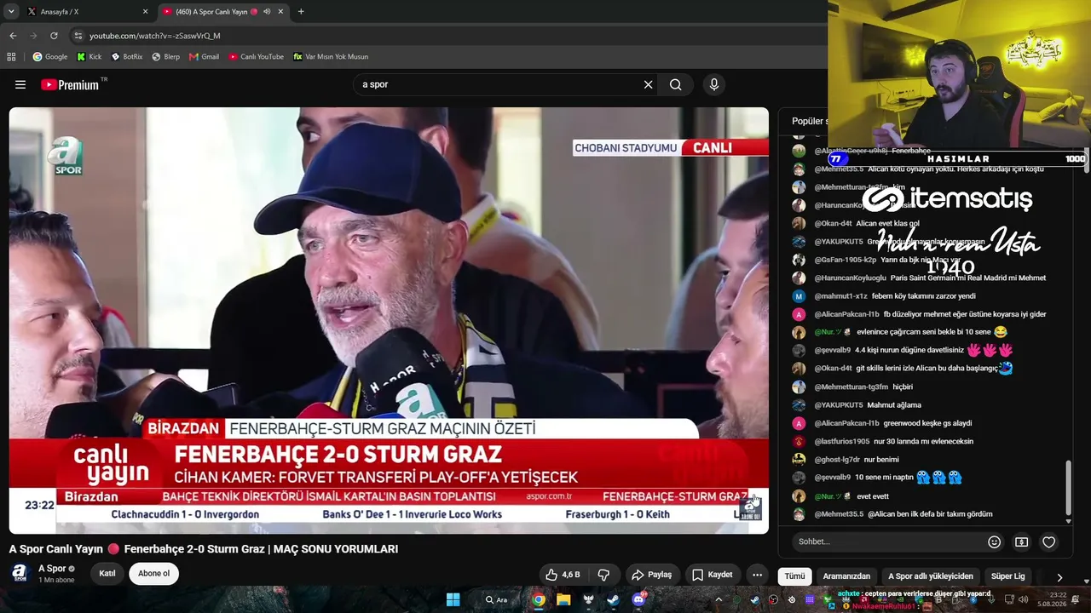Select the A Spor Canlı Yayın tab
This screenshot has width=1091, height=613.
tap(222, 12)
